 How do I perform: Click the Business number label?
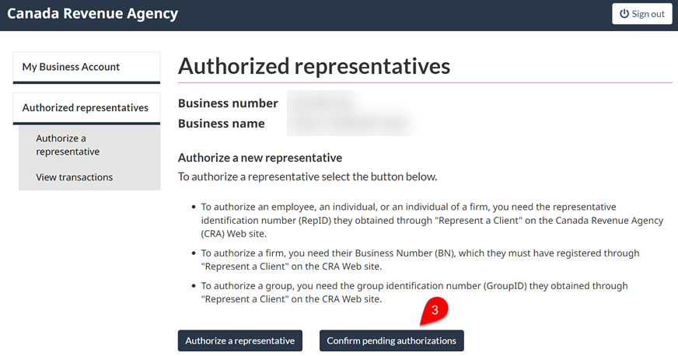click(228, 103)
